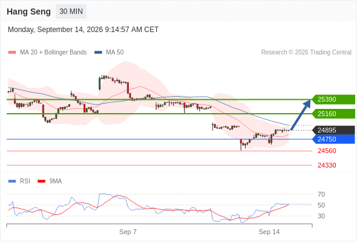Click the Sep 7 date axis label
The image size is (357, 242).
point(128,232)
